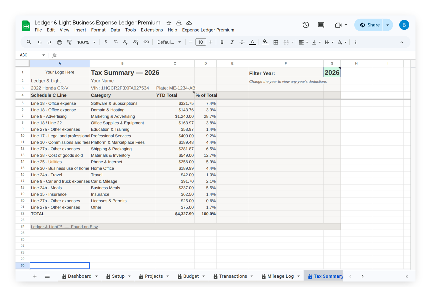Open the font family dropdown
Viewport: 431px width, 287px height.
click(x=169, y=42)
